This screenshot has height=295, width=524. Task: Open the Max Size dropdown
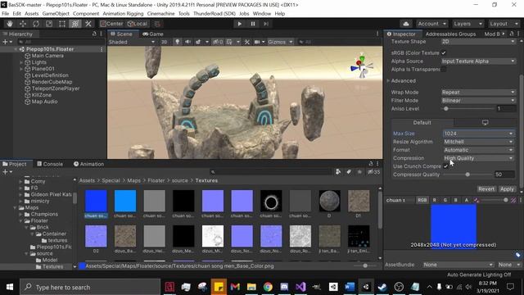click(x=478, y=133)
